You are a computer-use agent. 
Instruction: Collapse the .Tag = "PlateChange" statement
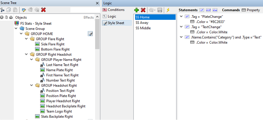181,17
